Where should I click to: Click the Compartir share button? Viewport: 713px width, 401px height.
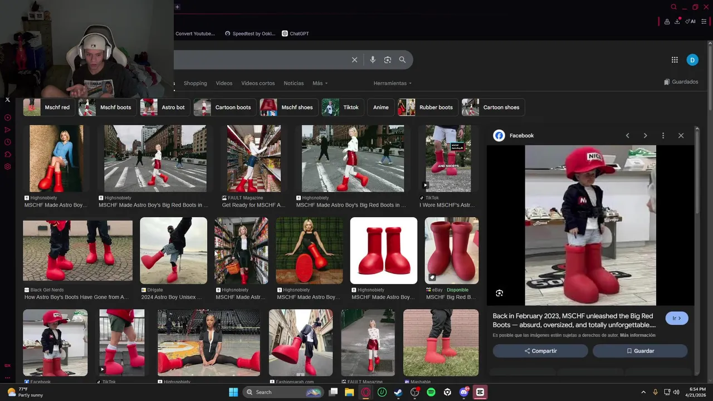540,351
